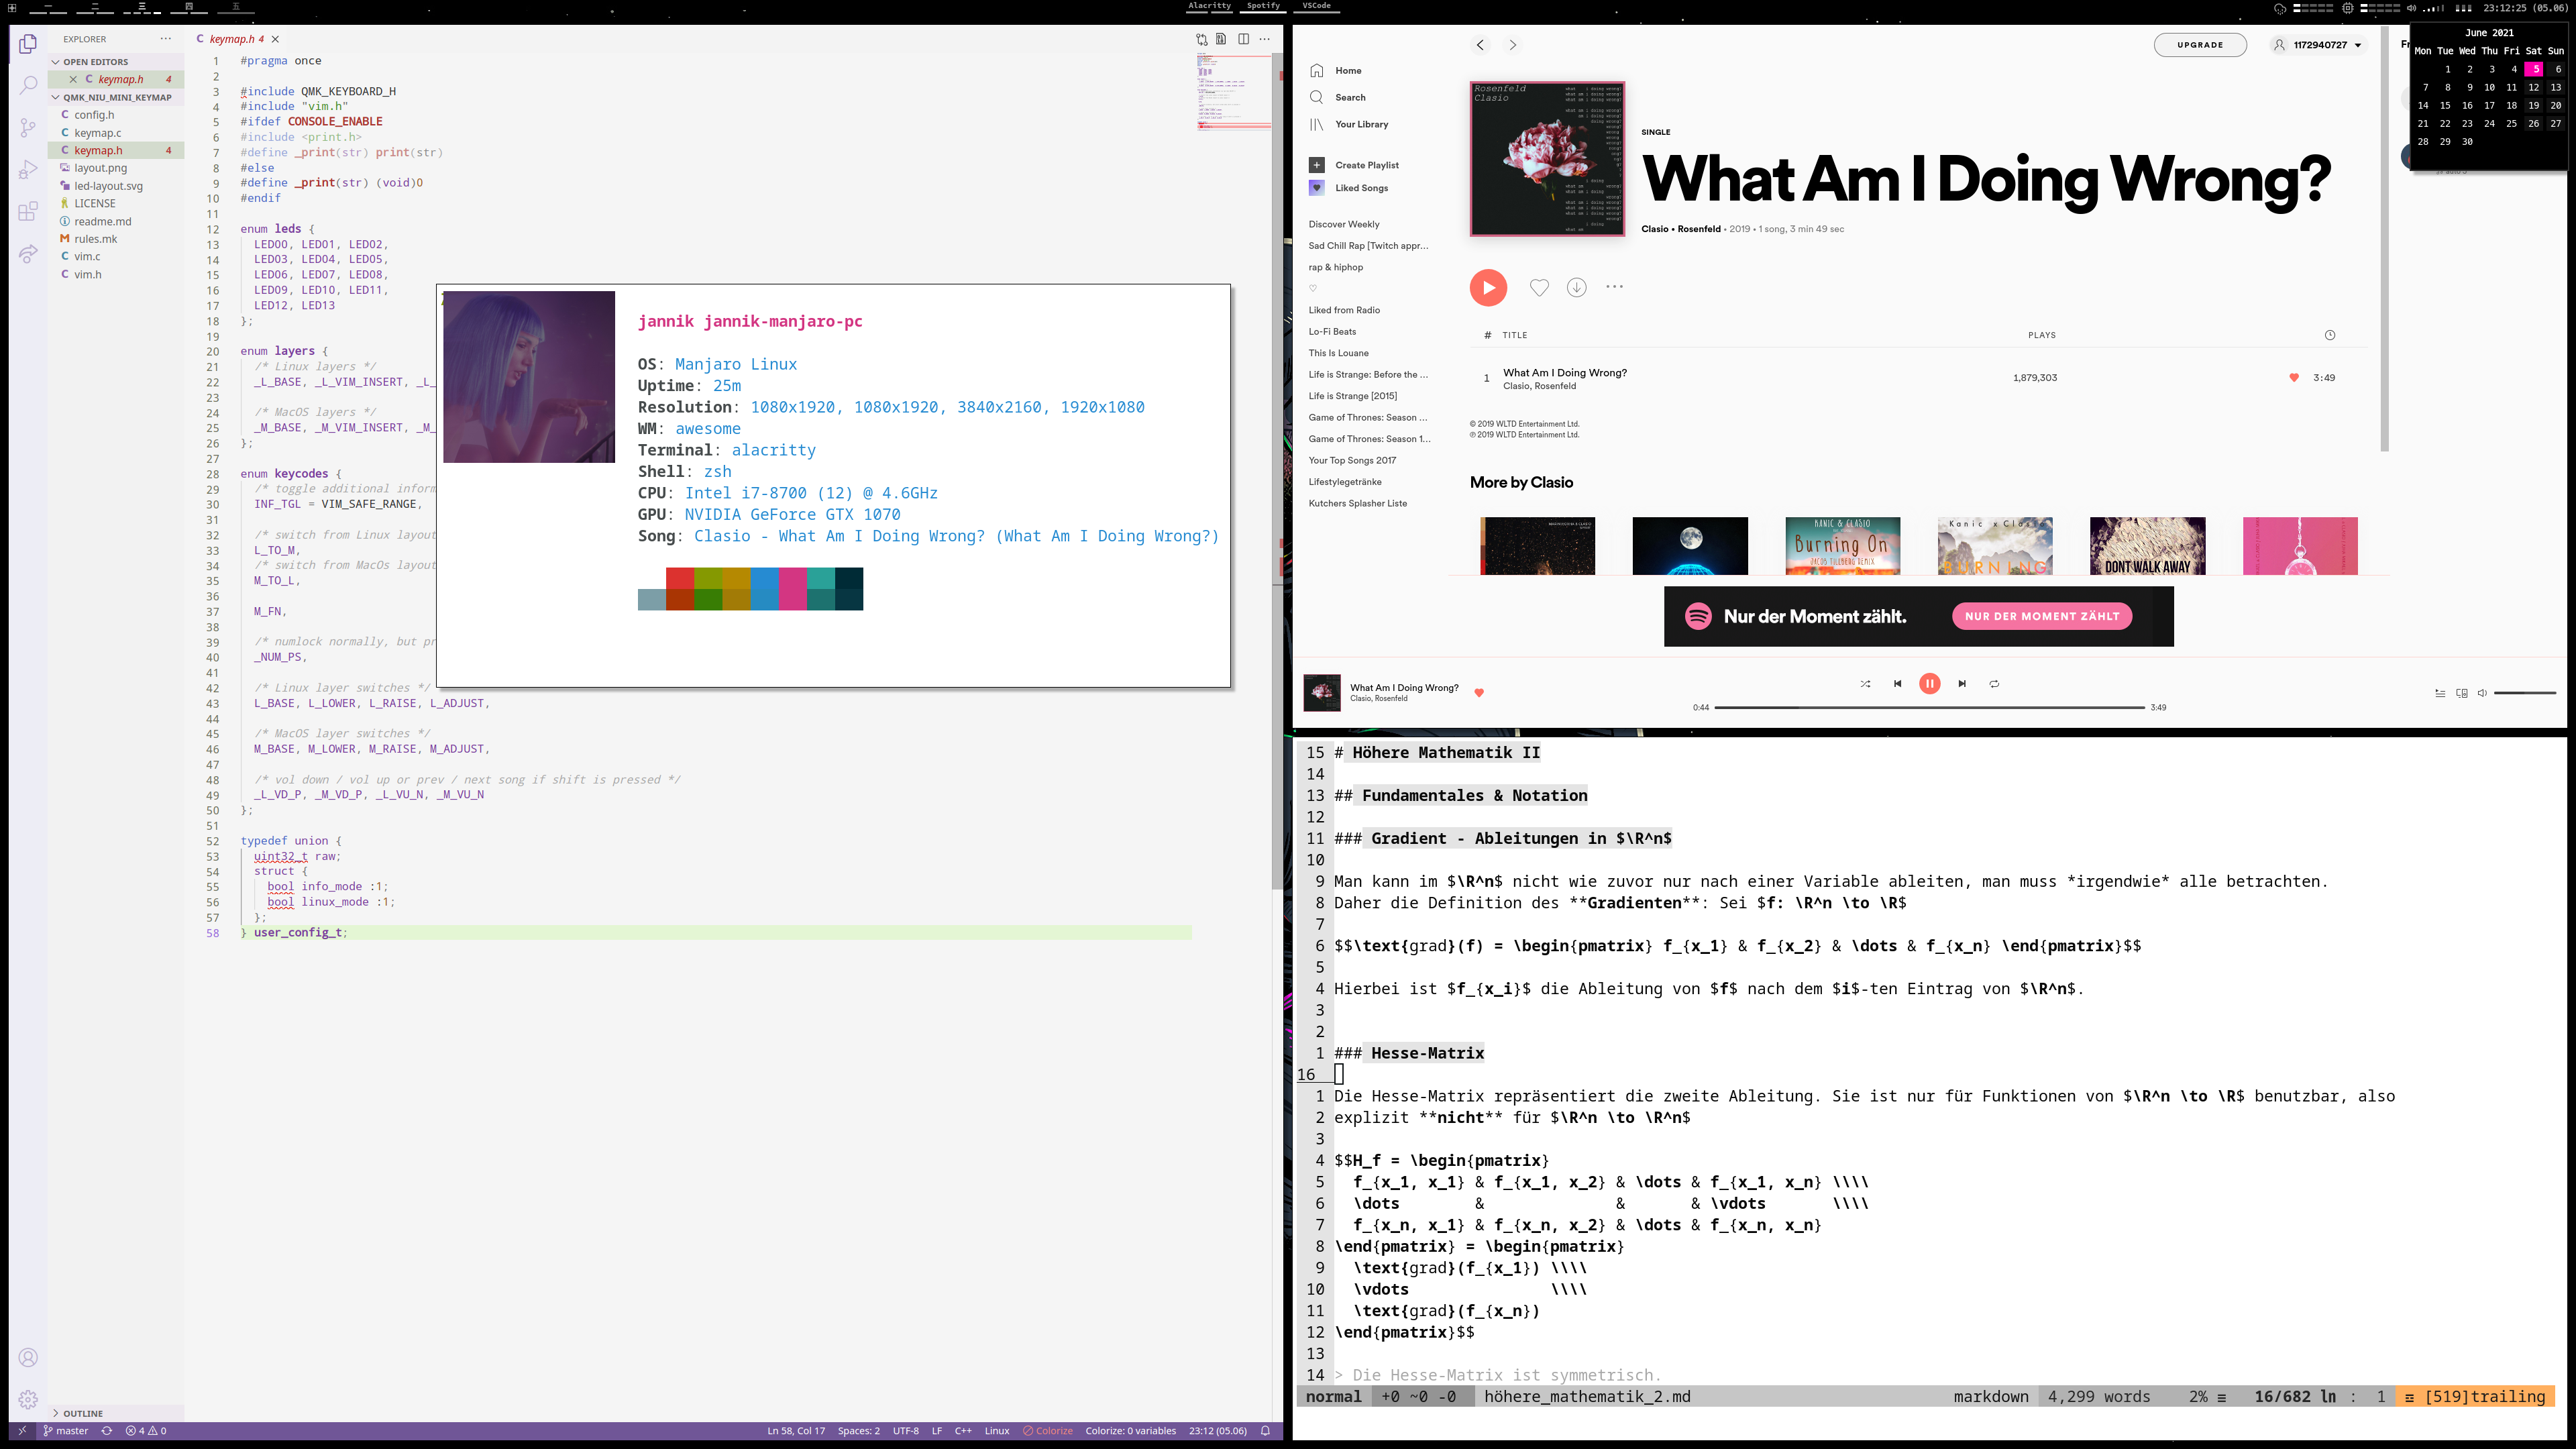
Task: Open Clasio artist link in header
Action: pos(1654,229)
